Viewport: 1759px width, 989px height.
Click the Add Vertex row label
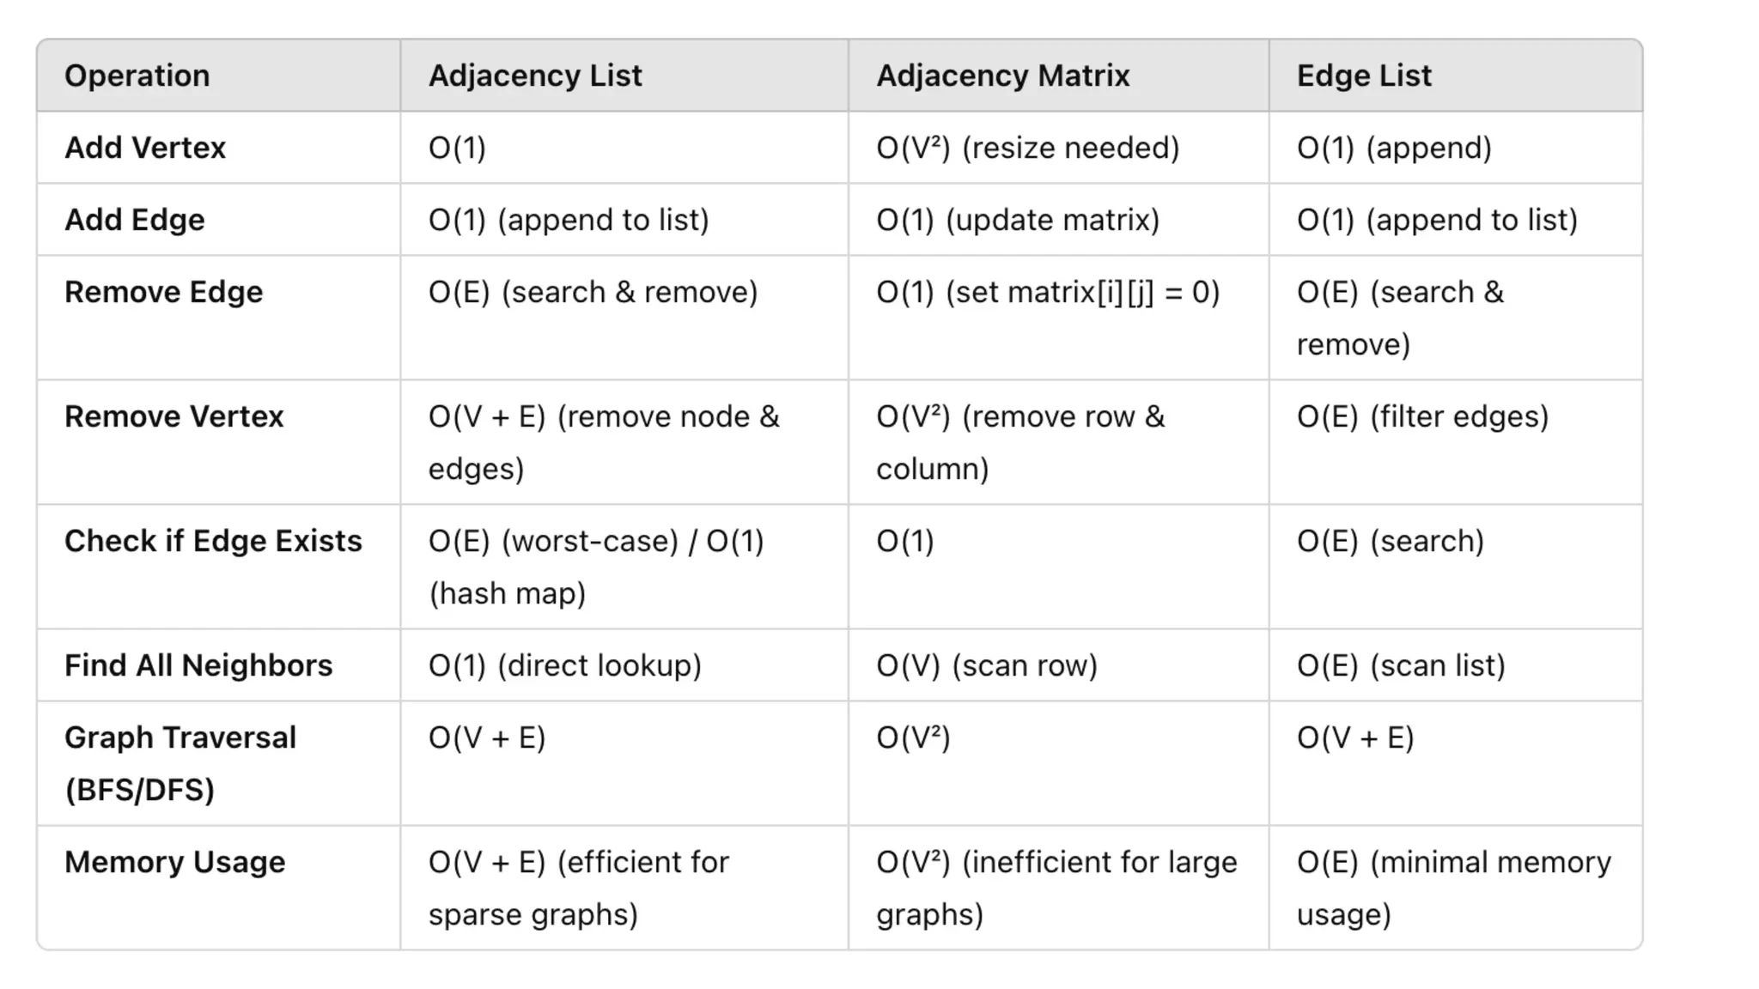coord(145,148)
